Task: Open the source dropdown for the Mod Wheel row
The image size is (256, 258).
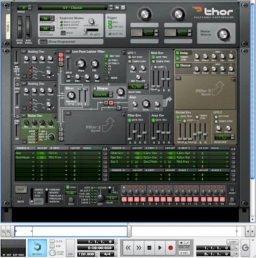Action: tap(33, 157)
